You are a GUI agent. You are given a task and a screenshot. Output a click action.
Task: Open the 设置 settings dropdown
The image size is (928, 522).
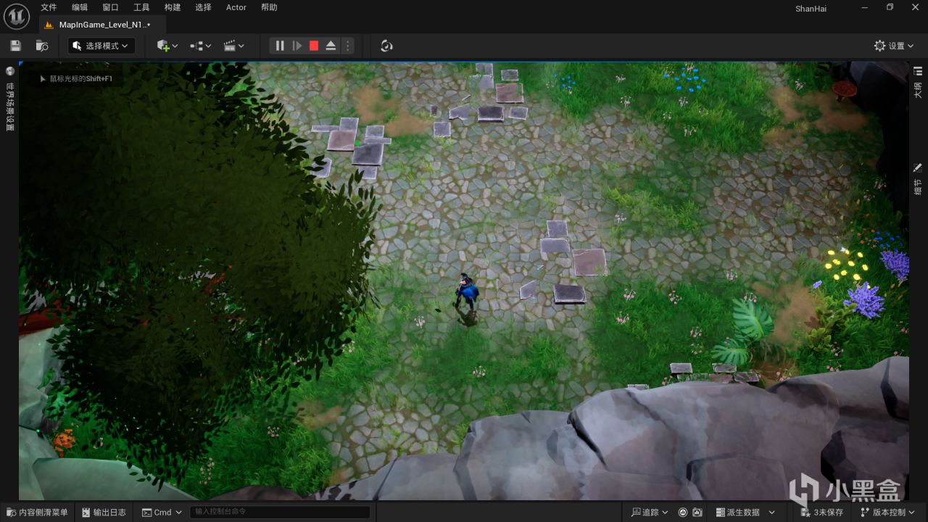click(895, 46)
